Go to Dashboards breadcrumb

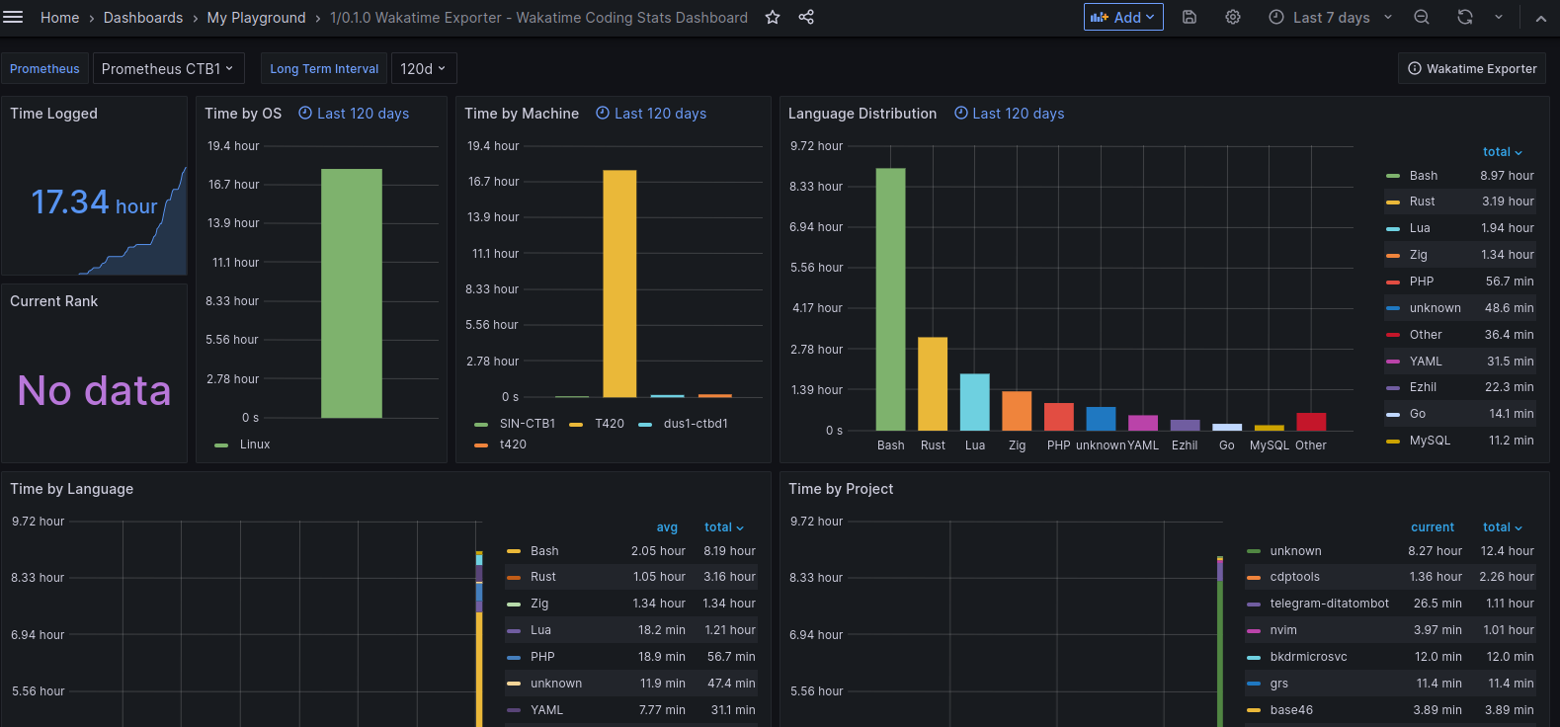point(143,18)
